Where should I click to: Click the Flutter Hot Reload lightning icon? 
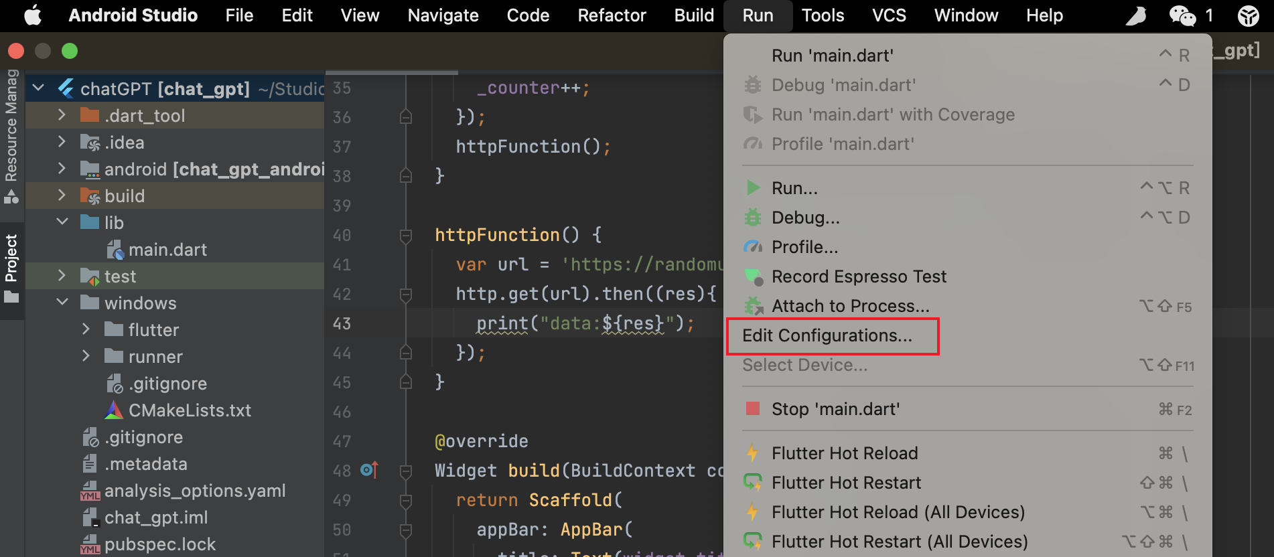[753, 453]
